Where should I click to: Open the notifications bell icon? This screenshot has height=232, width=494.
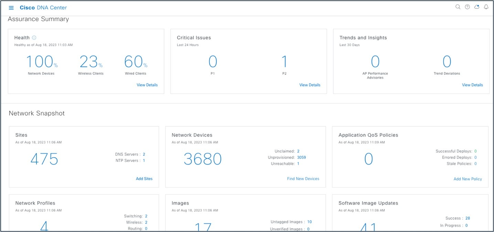pyautogui.click(x=486, y=7)
